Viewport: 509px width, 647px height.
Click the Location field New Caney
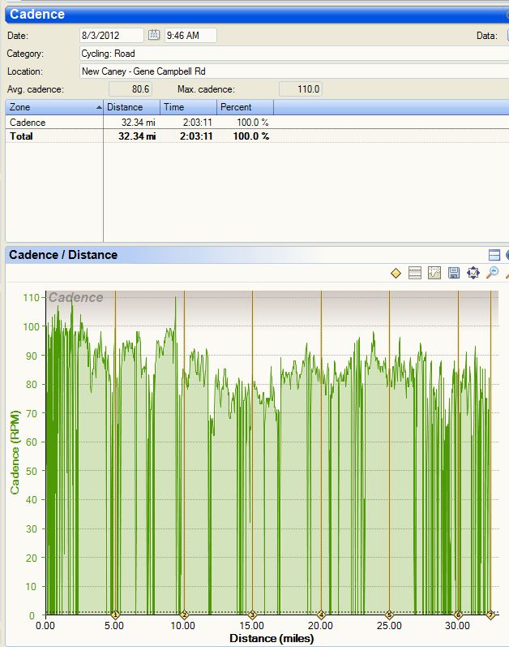[292, 71]
